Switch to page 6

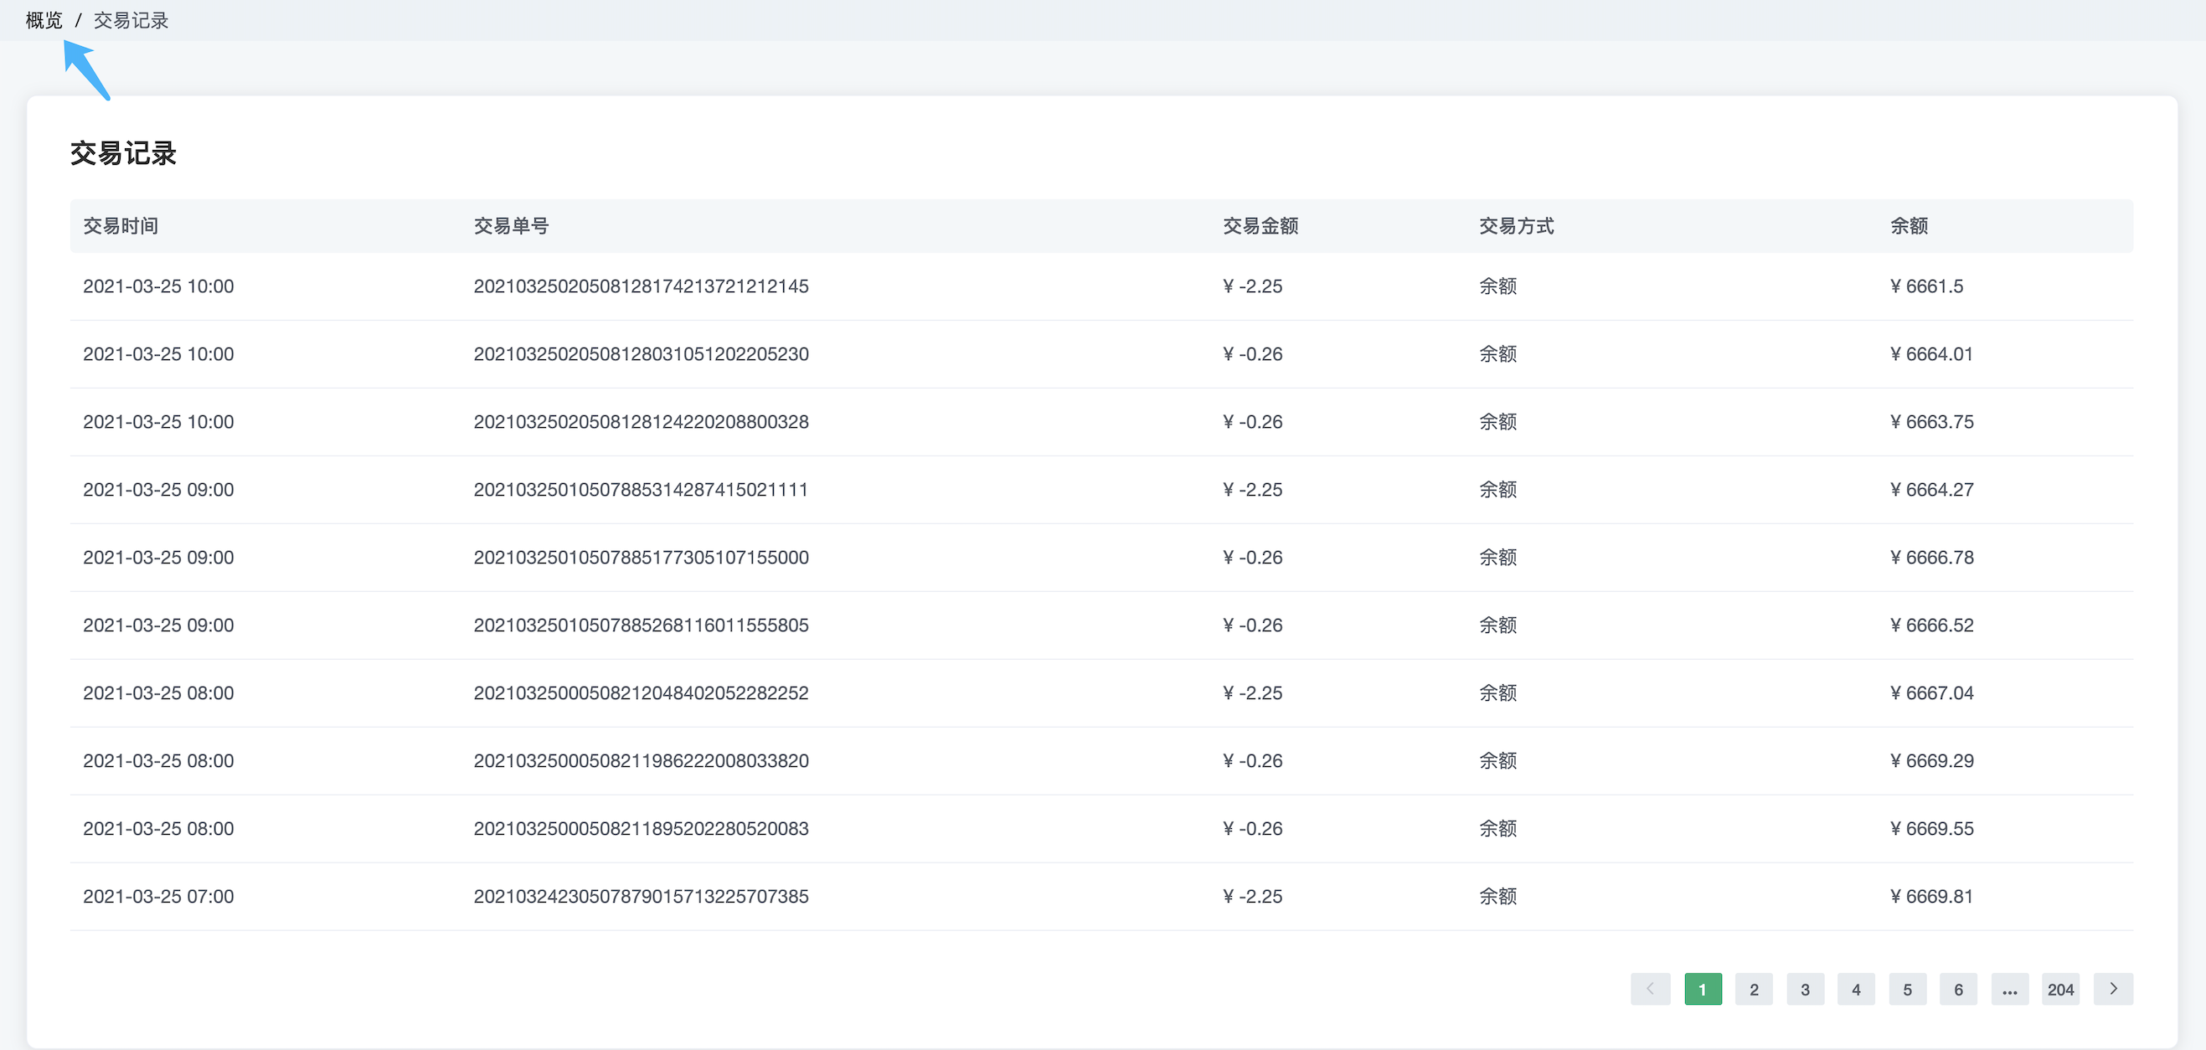tap(1958, 989)
